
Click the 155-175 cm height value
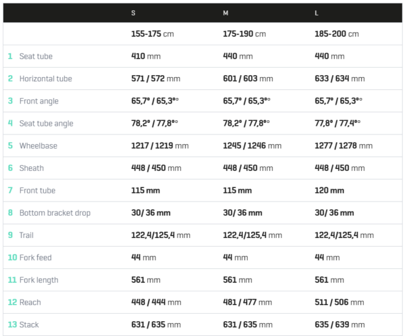(153, 34)
